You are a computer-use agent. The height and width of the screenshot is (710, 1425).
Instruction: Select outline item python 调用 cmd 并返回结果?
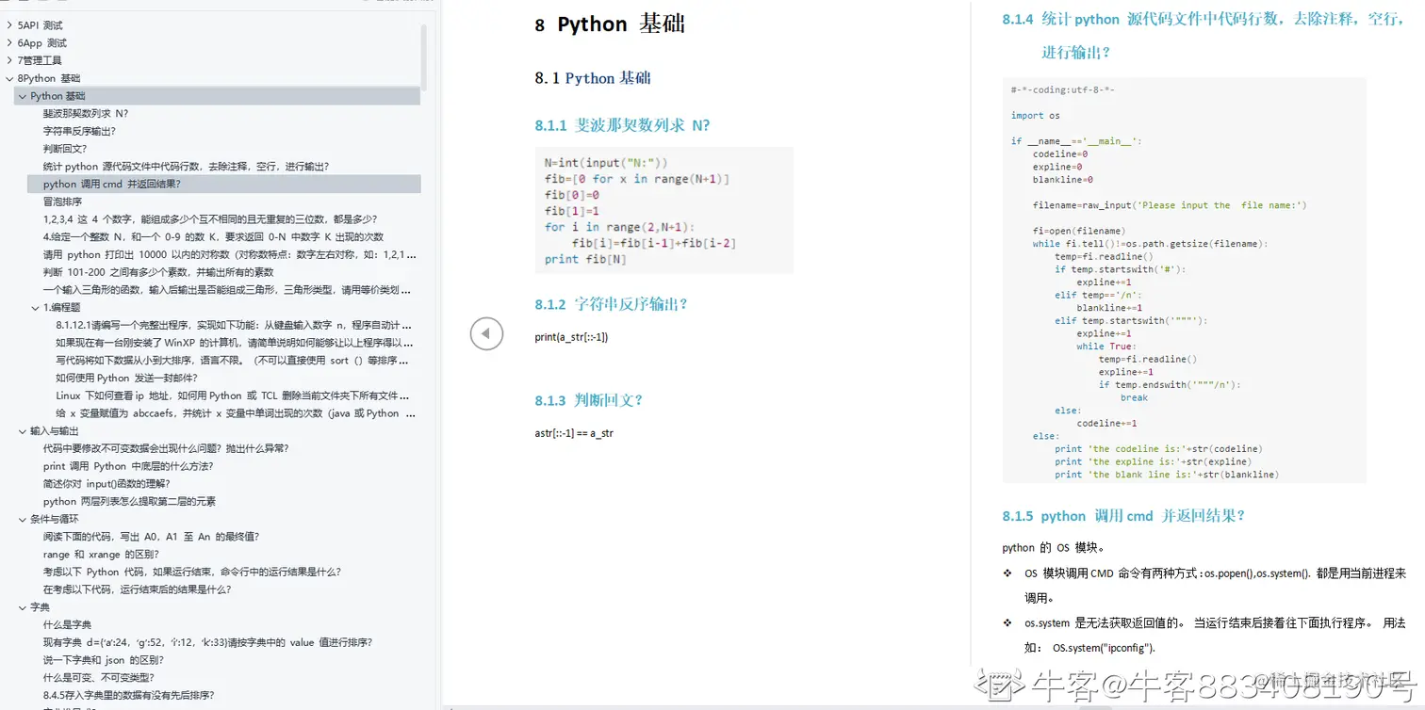(224, 184)
